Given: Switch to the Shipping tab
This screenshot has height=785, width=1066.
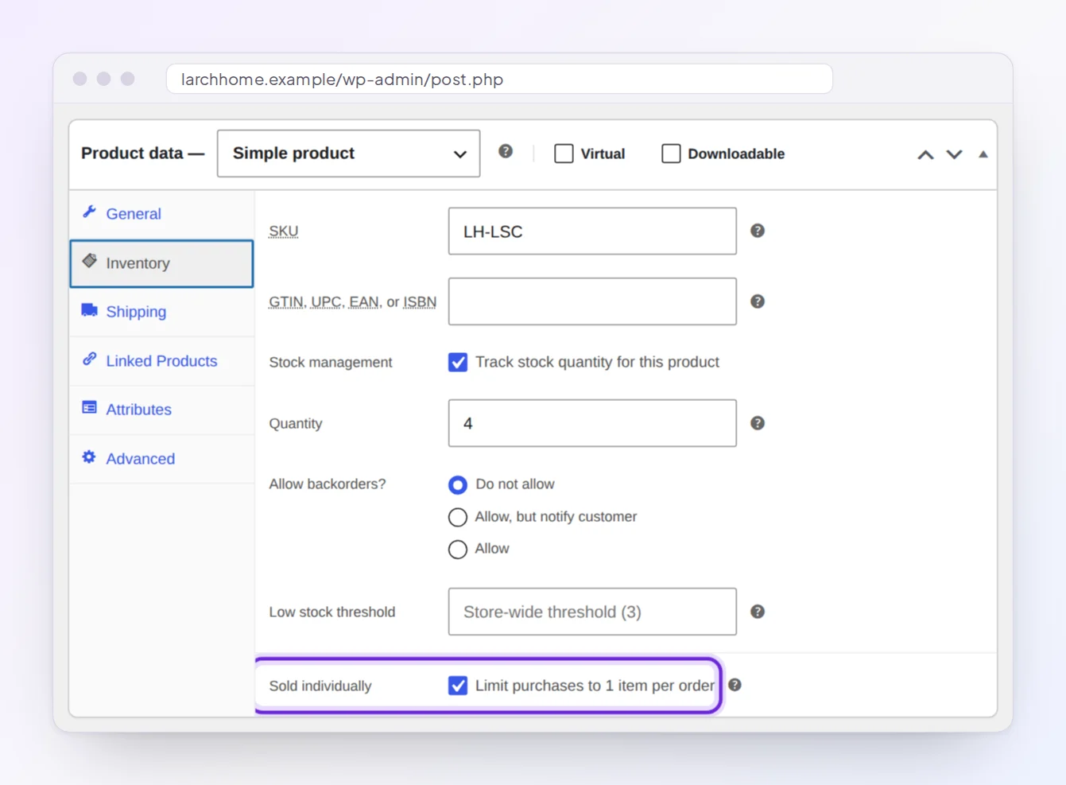Looking at the screenshot, I should (x=161, y=312).
